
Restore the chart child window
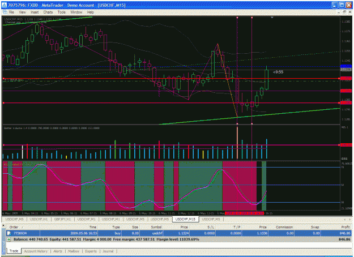(344, 12)
